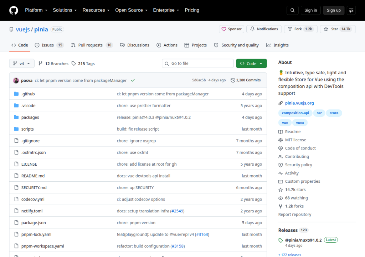Click green checkmark commit status icon
The height and width of the screenshot is (257, 365).
(133, 80)
